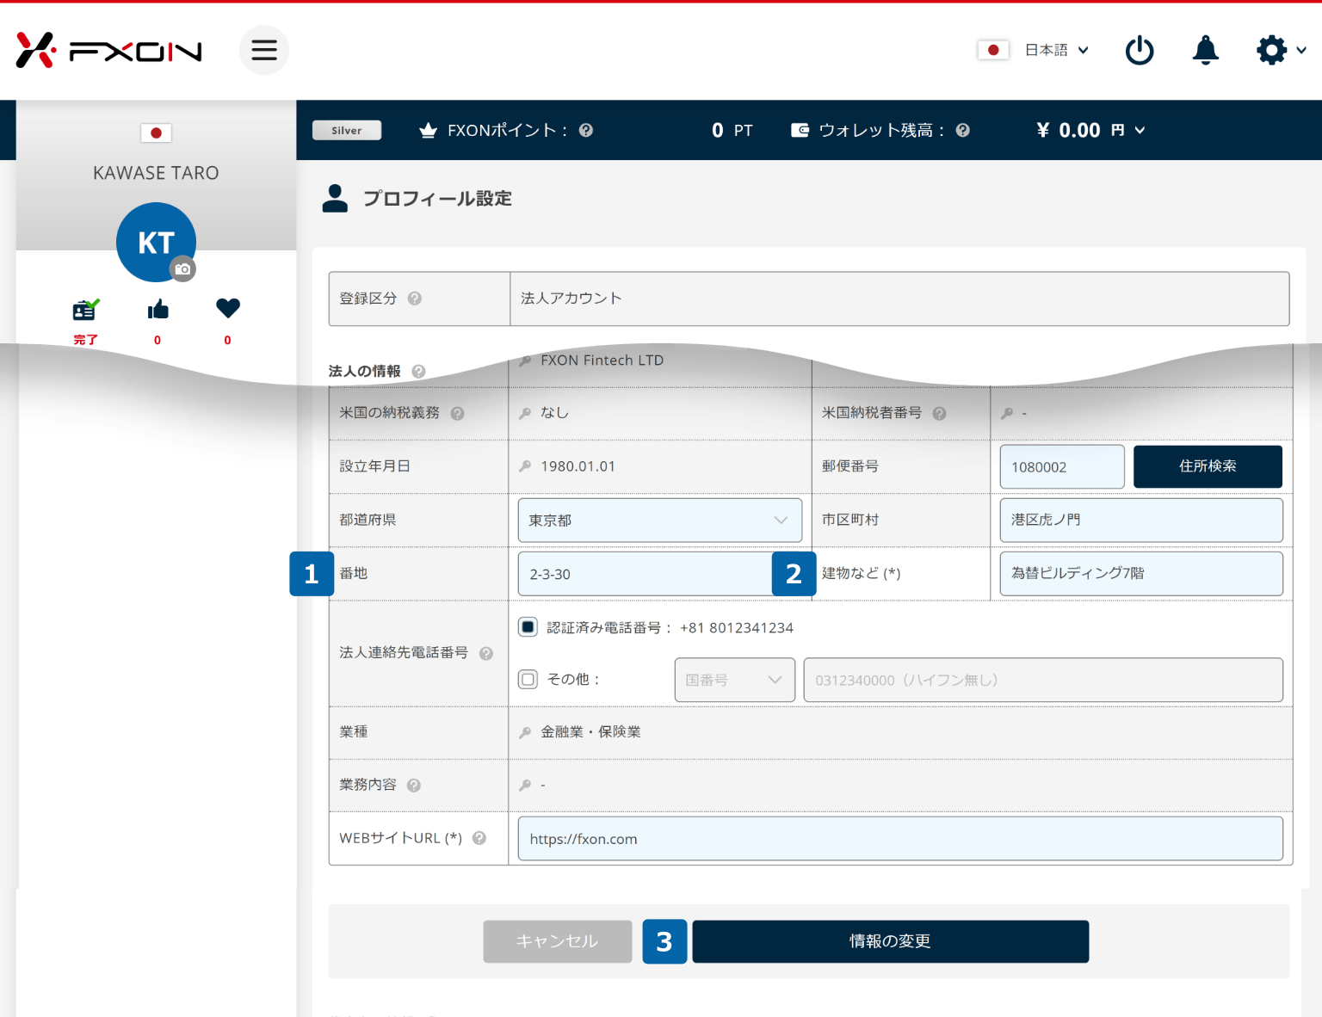1322x1017 pixels.
Task: Click the Silver rank badge
Action: pos(347,130)
